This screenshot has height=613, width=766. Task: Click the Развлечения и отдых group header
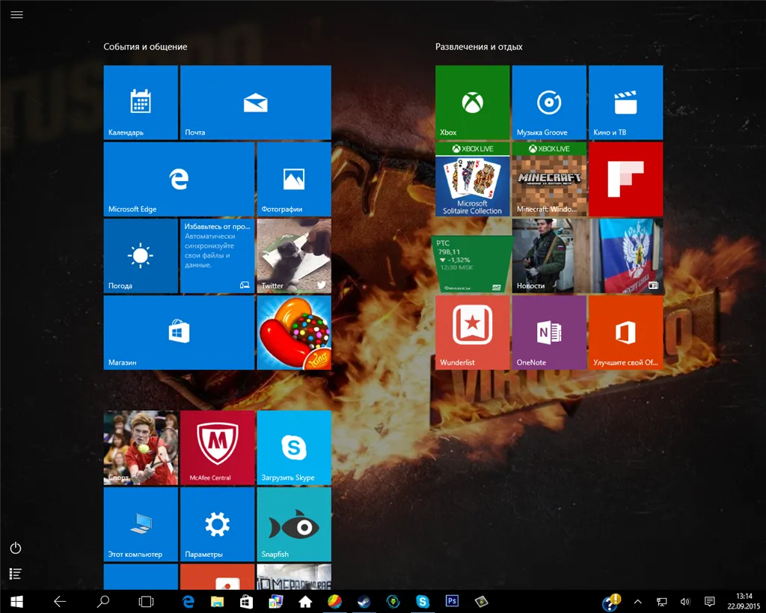pos(479,47)
